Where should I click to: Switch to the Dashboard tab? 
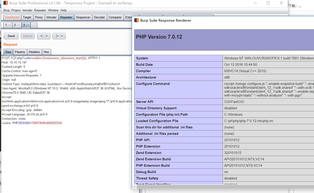point(12,17)
